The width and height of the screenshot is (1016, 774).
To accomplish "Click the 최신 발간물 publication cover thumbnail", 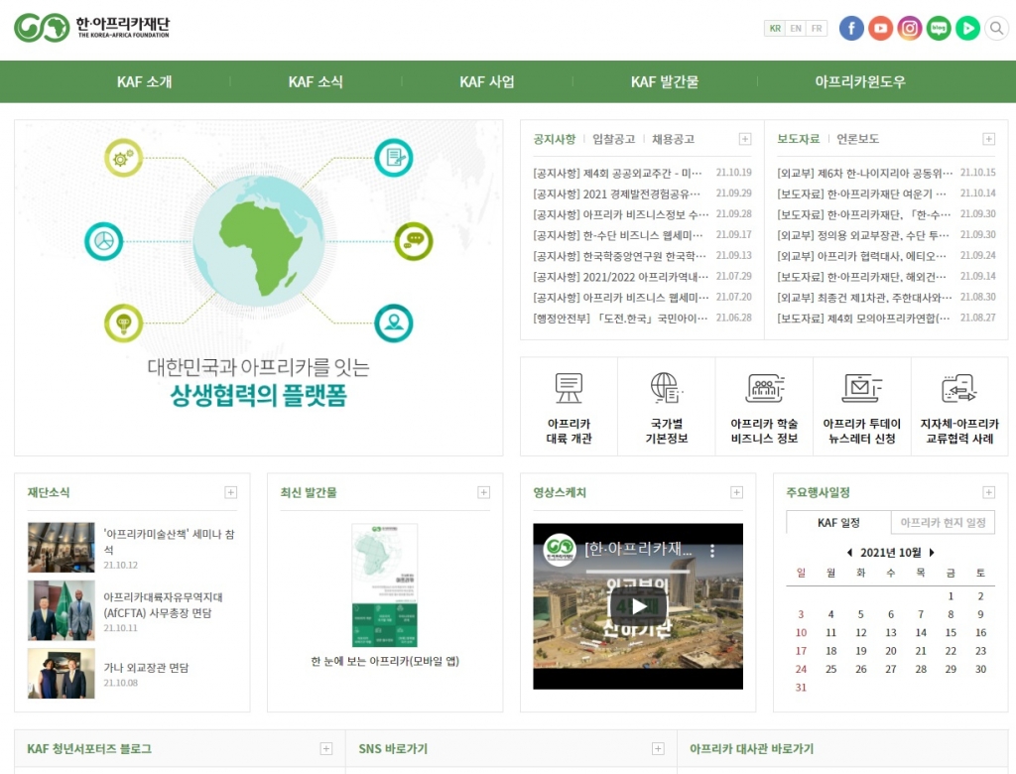I will pos(384,585).
